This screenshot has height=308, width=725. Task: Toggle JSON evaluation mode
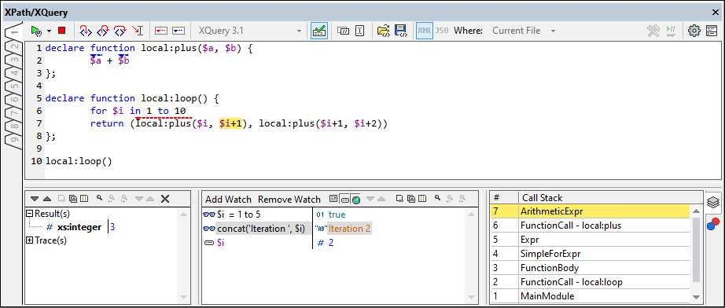coord(442,31)
